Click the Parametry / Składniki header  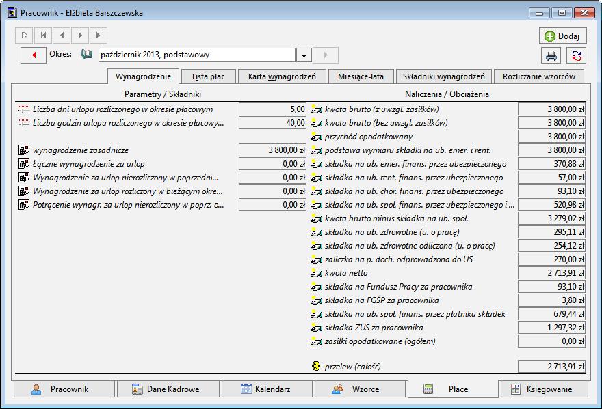(162, 94)
